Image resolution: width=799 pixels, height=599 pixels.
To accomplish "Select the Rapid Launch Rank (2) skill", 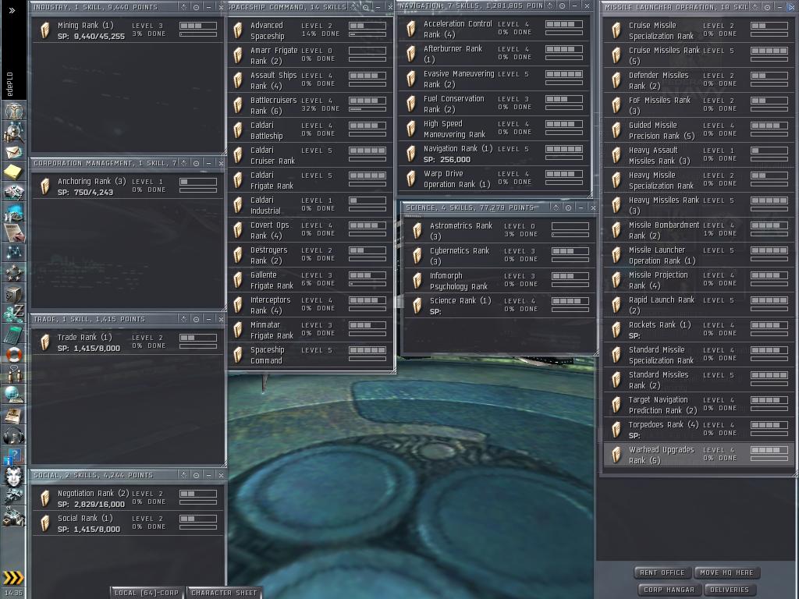I will [x=698, y=305].
